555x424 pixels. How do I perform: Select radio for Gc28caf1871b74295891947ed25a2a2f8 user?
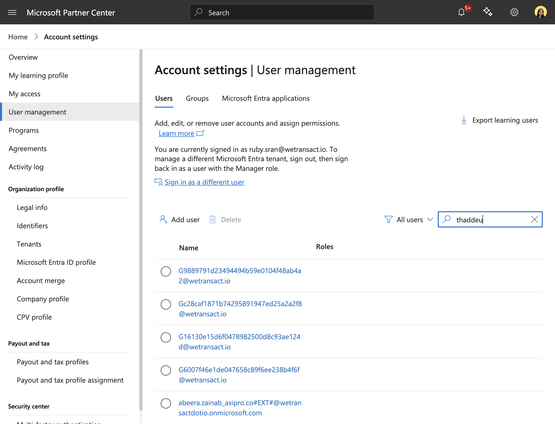pos(166,304)
